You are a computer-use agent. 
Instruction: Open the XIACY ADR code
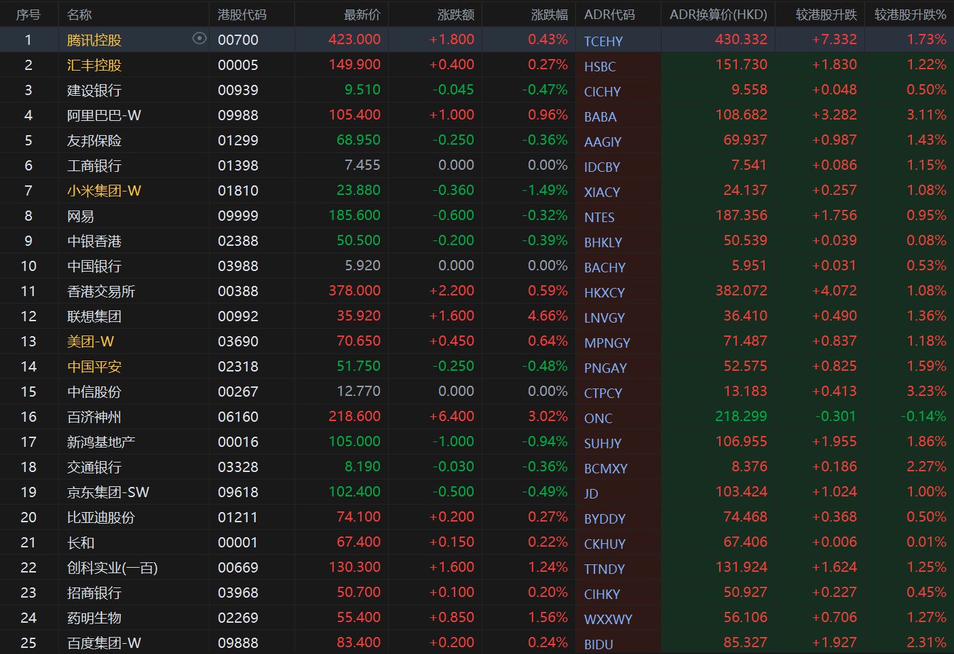point(602,192)
